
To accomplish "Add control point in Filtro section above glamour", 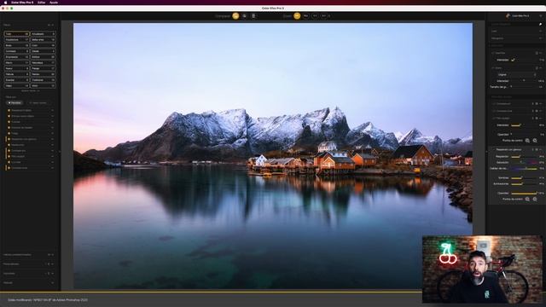I will 527,141.
